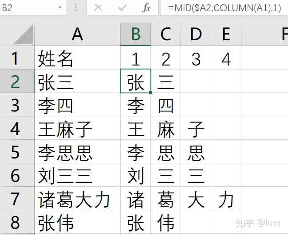Select row 5 header
This screenshot has height=235, width=288.
pos(17,151)
